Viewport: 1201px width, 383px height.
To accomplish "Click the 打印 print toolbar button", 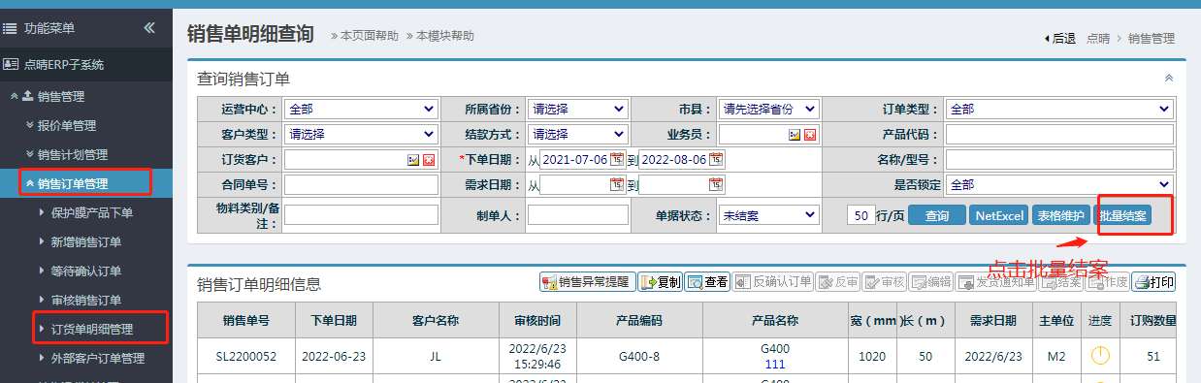I will [1153, 282].
